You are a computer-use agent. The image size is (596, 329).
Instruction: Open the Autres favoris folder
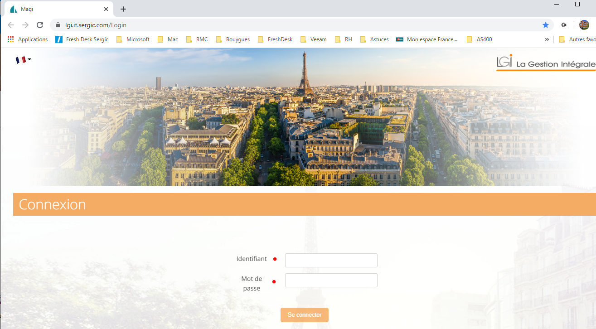[577, 39]
